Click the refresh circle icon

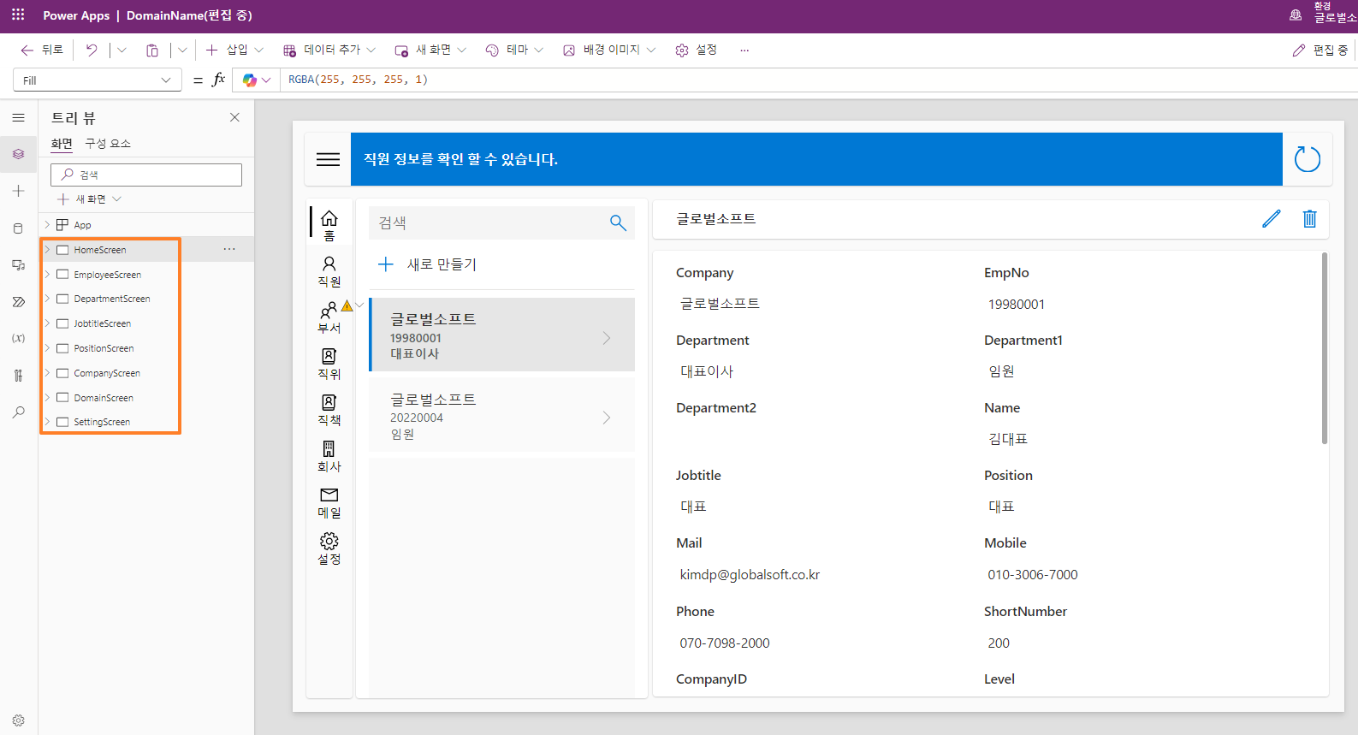[1308, 159]
